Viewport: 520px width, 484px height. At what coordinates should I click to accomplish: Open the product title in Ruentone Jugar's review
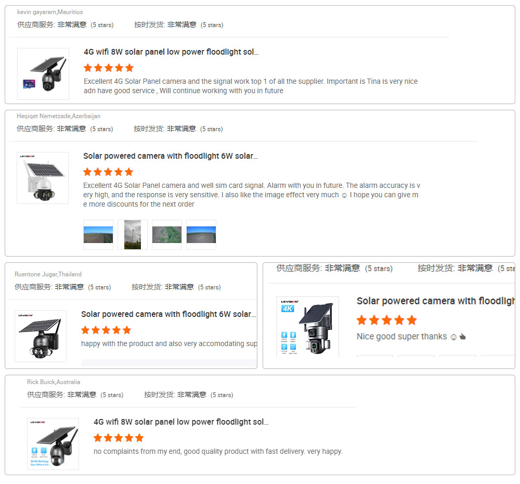pos(168,314)
